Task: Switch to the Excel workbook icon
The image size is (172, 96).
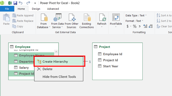Action: click(10, 3)
